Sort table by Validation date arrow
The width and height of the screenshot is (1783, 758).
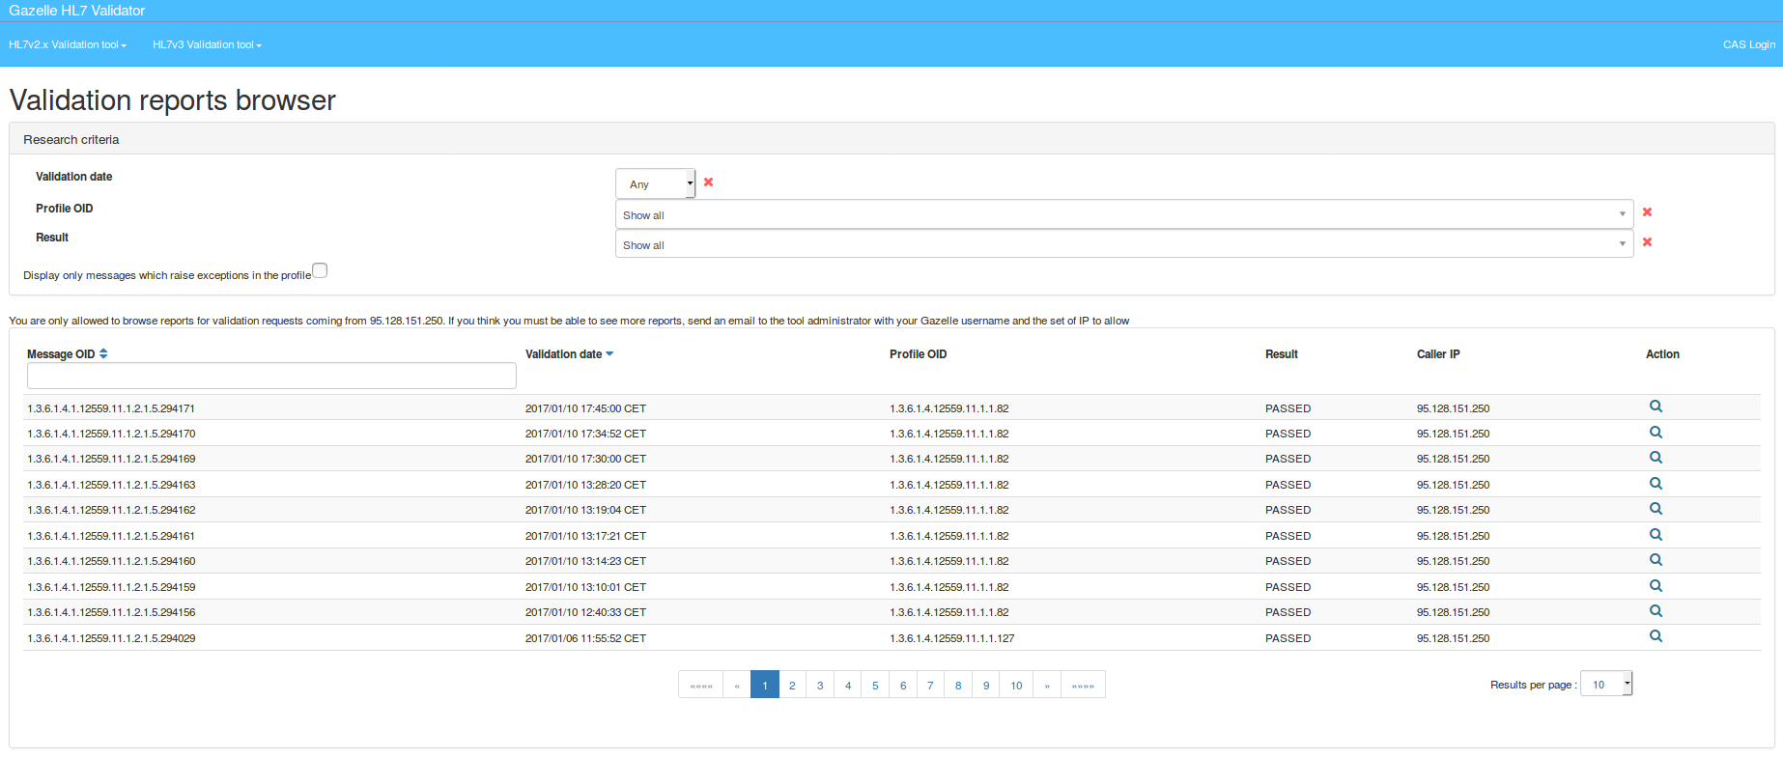(x=609, y=354)
